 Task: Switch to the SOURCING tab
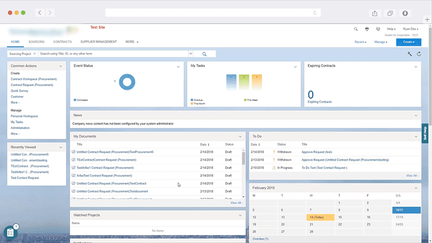click(36, 42)
